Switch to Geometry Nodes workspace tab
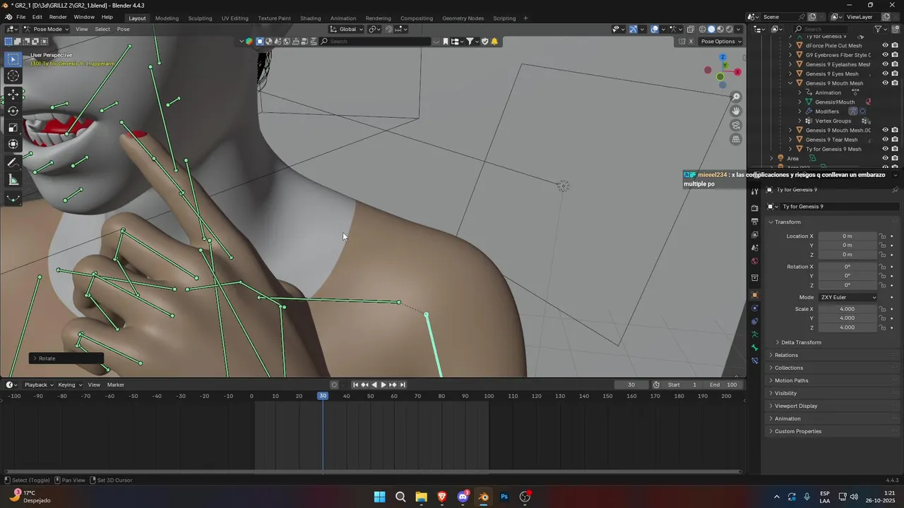Screen dimensions: 904x508 coord(463,18)
